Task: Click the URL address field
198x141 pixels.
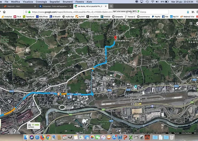Action: point(72,12)
